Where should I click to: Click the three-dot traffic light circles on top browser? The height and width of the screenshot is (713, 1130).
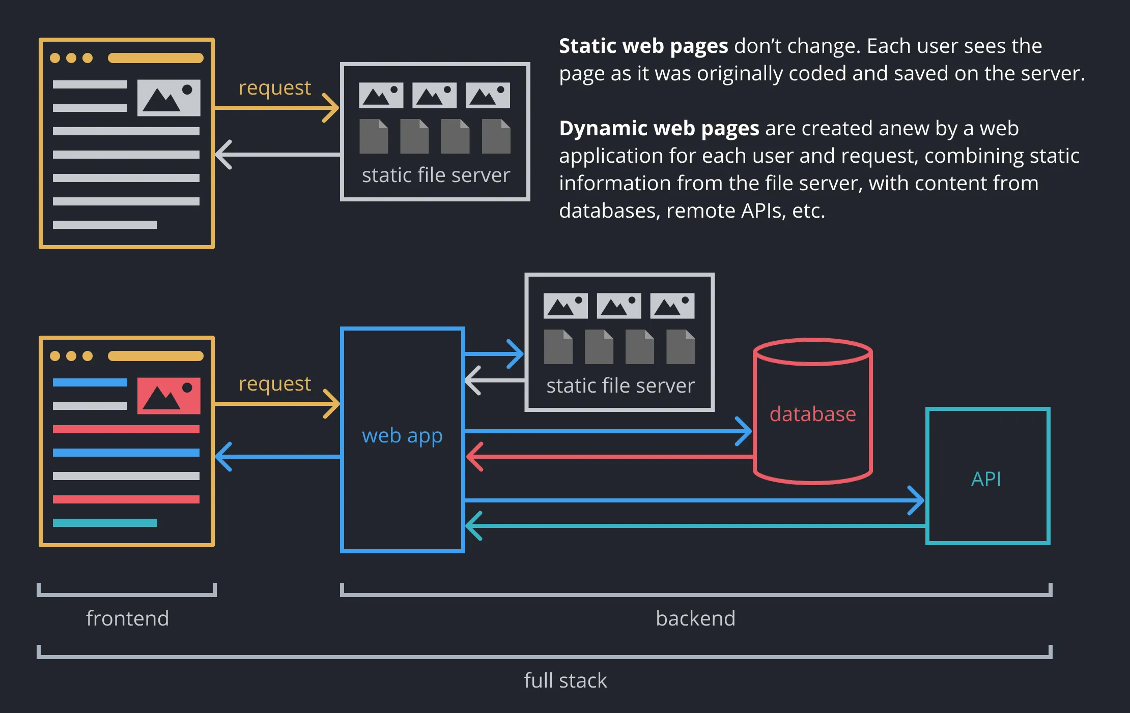coord(71,56)
